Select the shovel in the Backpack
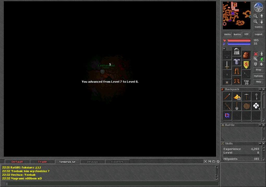 tap(237, 106)
